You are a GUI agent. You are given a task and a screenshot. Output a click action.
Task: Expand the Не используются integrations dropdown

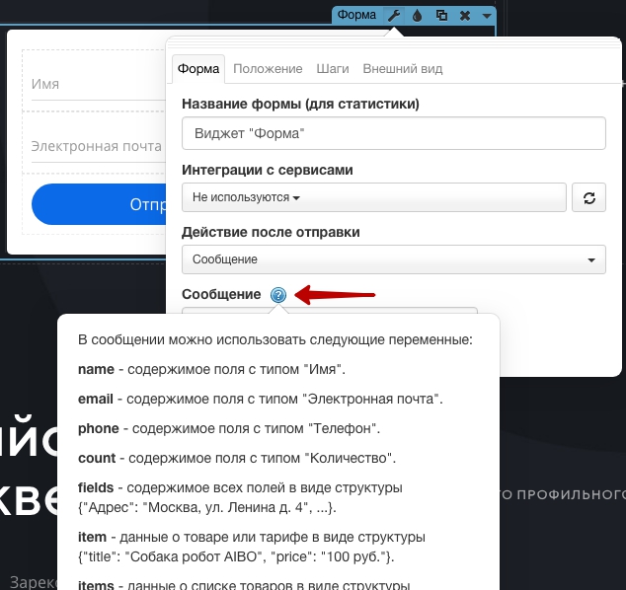374,197
